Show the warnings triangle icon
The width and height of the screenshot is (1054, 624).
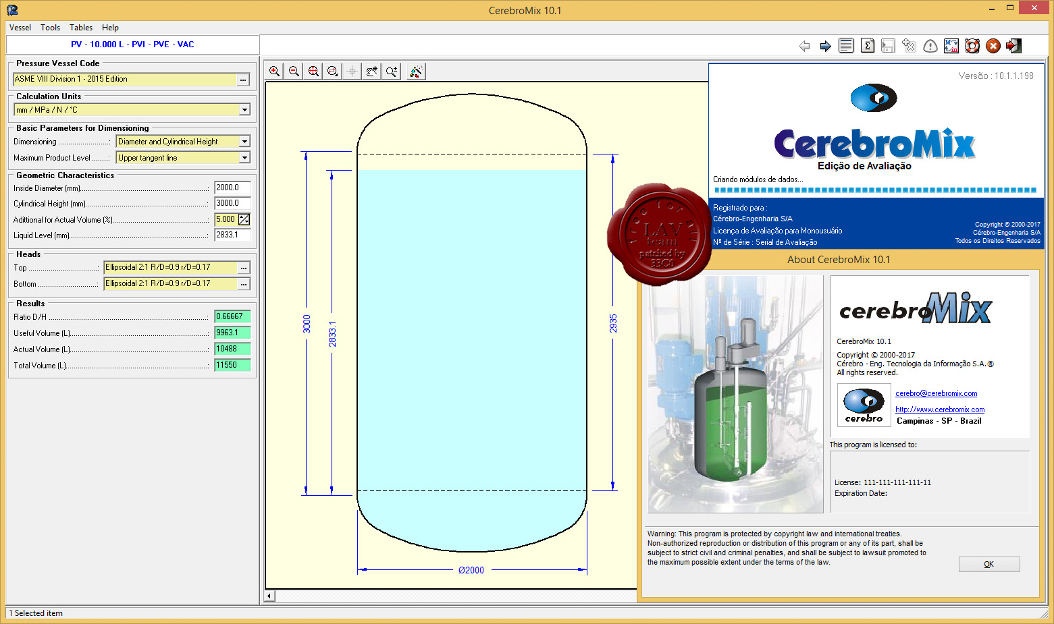click(x=930, y=45)
